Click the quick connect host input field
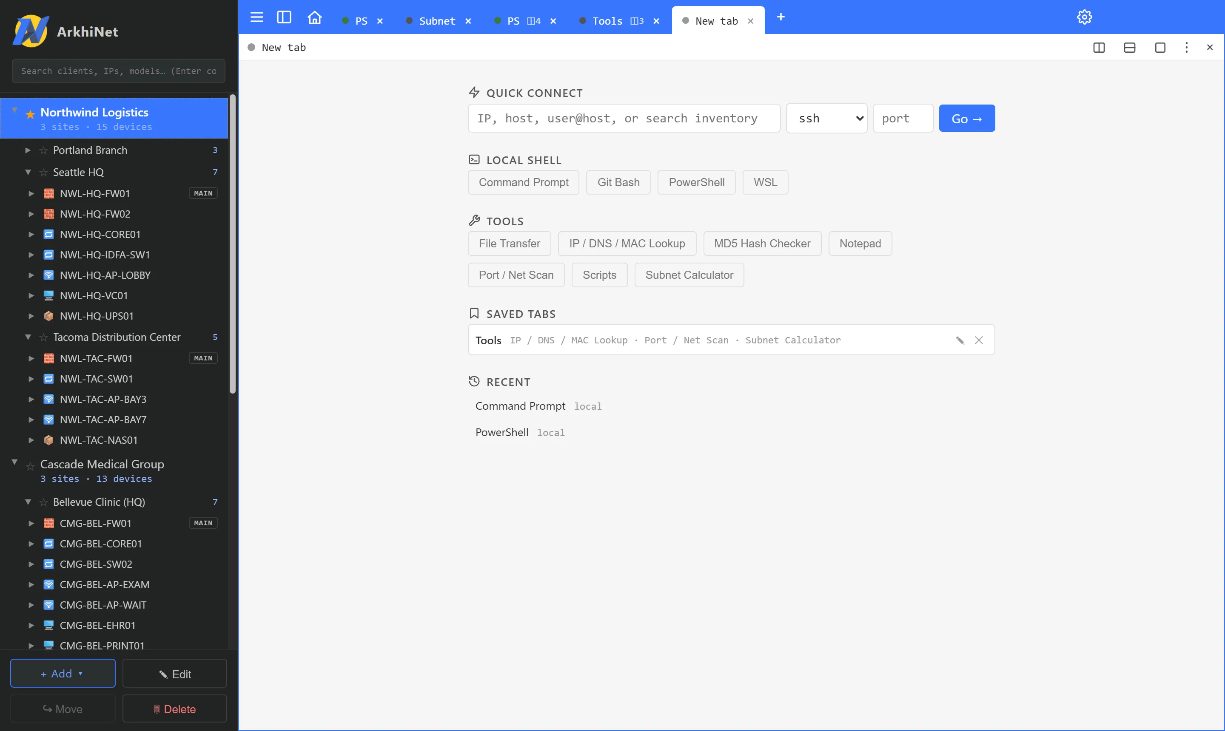 624,118
